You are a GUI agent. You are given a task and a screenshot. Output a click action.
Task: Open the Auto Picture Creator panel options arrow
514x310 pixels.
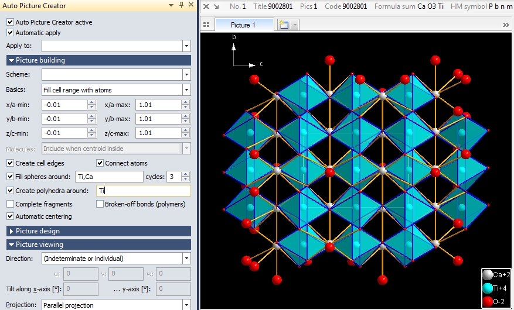click(171, 5)
